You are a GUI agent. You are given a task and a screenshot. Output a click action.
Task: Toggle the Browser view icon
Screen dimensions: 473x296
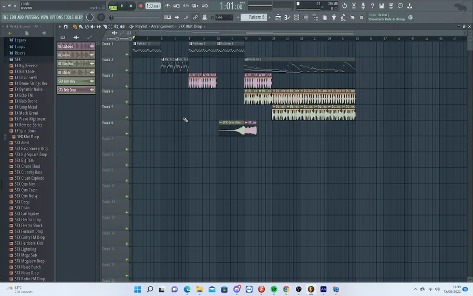click(315, 17)
